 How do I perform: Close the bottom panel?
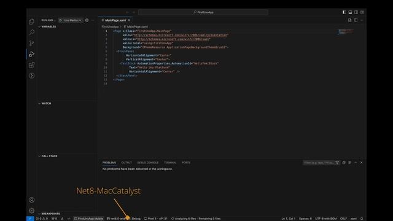[x=362, y=163]
